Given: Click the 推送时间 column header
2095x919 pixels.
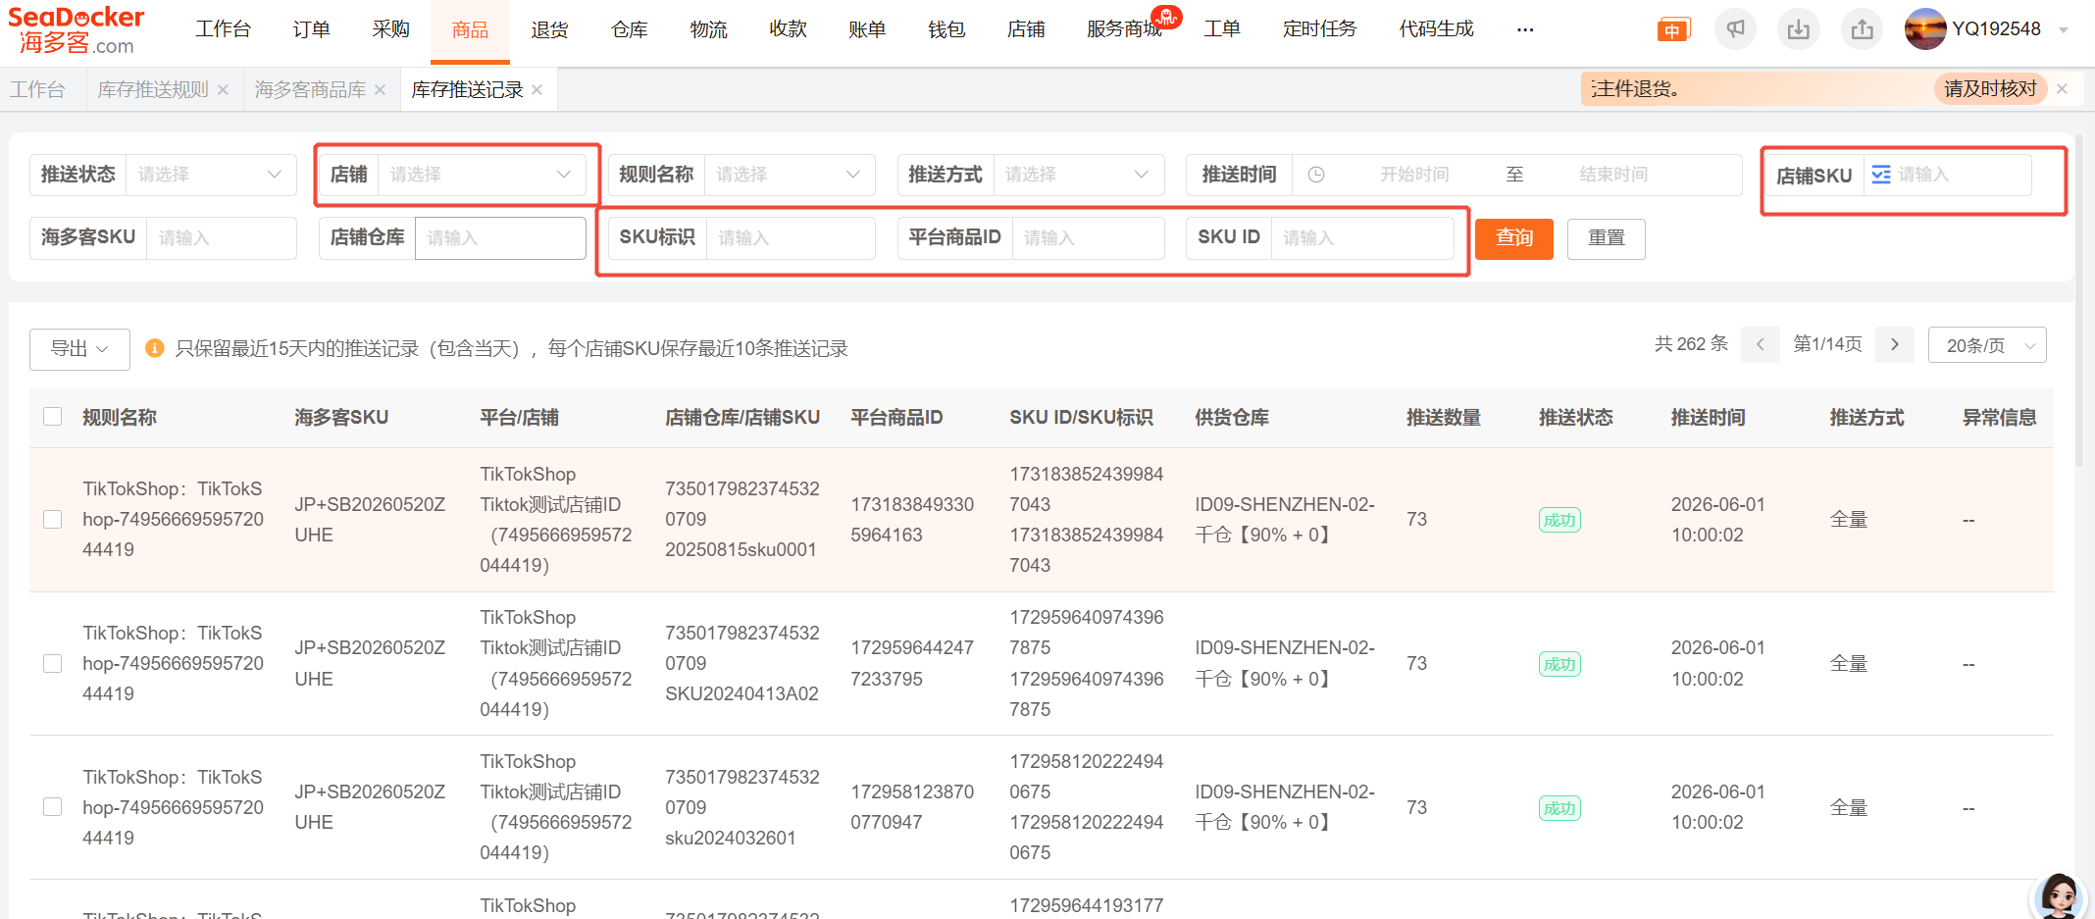Looking at the screenshot, I should [1708, 417].
